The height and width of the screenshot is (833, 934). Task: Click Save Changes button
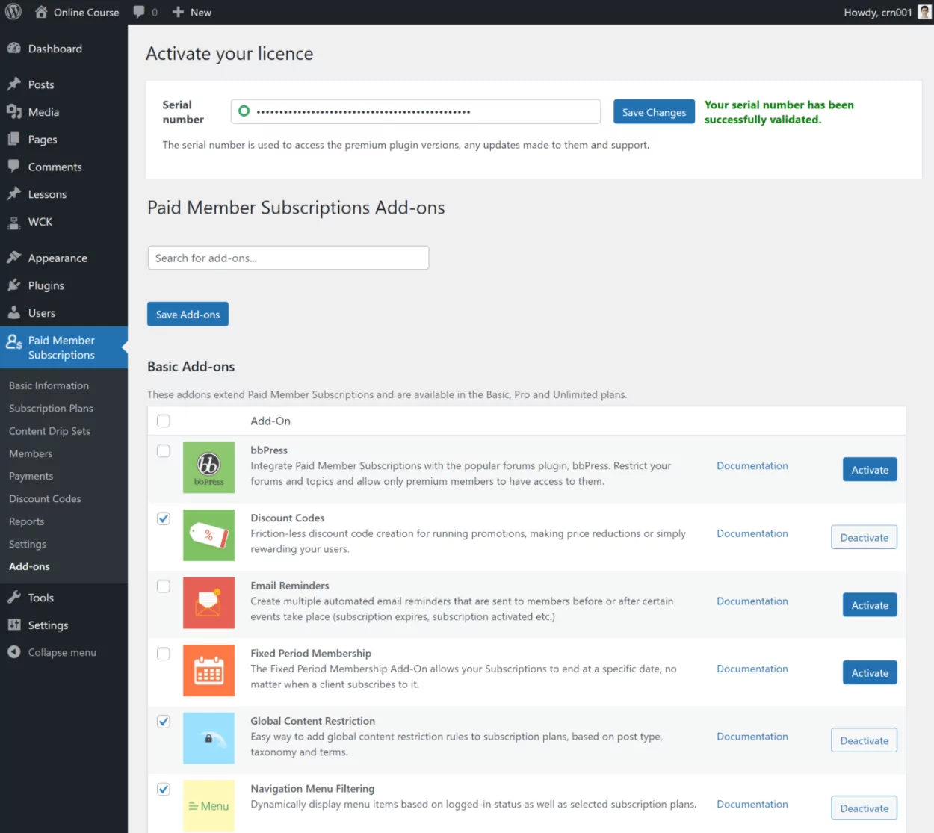pos(654,112)
